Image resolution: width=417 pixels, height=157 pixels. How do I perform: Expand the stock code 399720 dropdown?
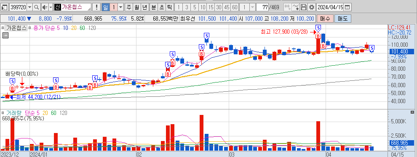[29, 7]
